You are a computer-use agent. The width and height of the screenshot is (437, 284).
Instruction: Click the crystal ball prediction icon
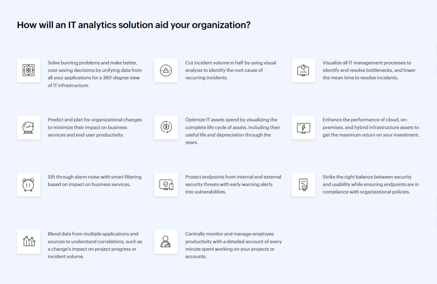click(x=29, y=128)
